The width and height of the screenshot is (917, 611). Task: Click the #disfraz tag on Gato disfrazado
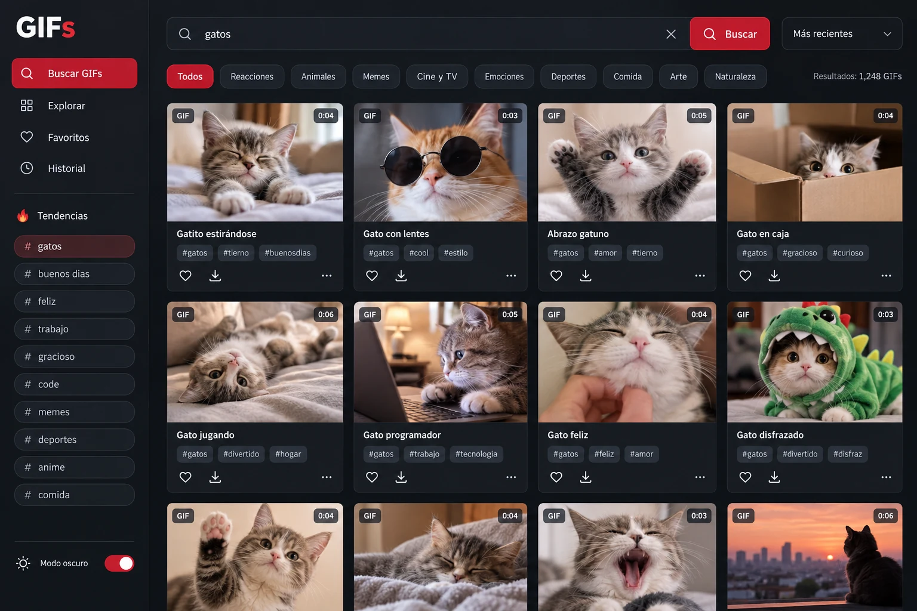point(848,454)
